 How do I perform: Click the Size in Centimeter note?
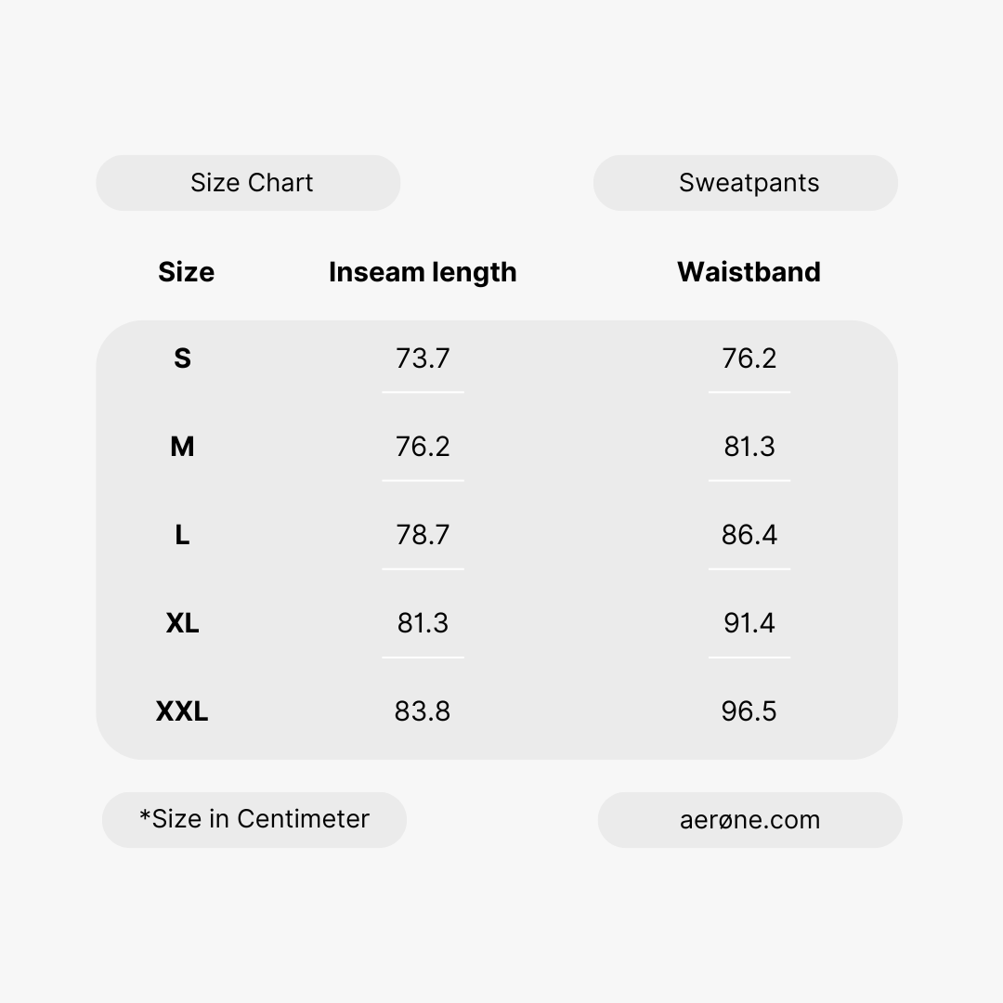click(x=254, y=819)
